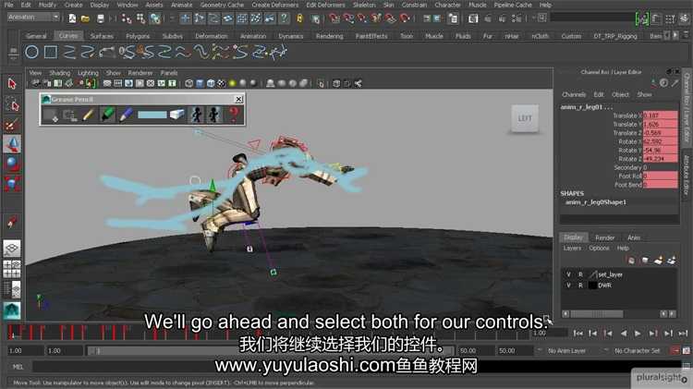Click the New Scene icon
The height and width of the screenshot is (389, 693).
click(72, 18)
